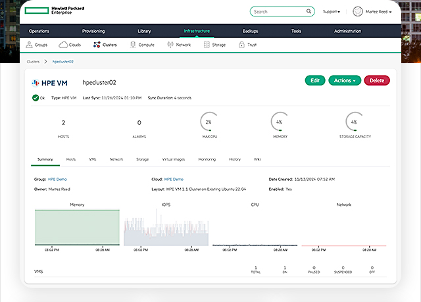The width and height of the screenshot is (421, 302).
Task: Click the Memory 4% gauge
Action: pyautogui.click(x=280, y=122)
